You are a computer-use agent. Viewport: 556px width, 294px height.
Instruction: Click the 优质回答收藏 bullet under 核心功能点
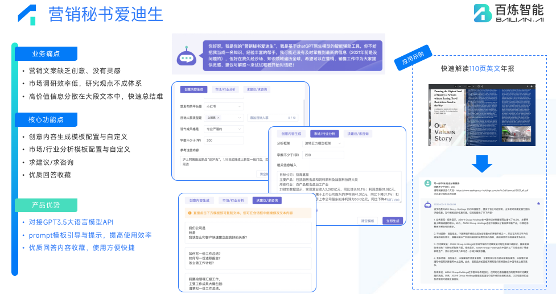pos(50,175)
